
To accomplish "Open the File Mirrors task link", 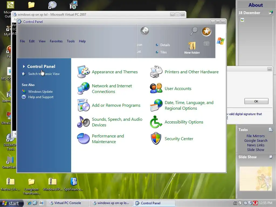I will [256, 136].
